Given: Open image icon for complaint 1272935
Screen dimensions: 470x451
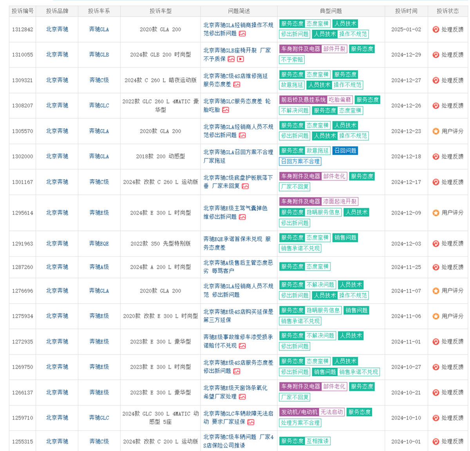Looking at the screenshot, I should tap(242, 346).
